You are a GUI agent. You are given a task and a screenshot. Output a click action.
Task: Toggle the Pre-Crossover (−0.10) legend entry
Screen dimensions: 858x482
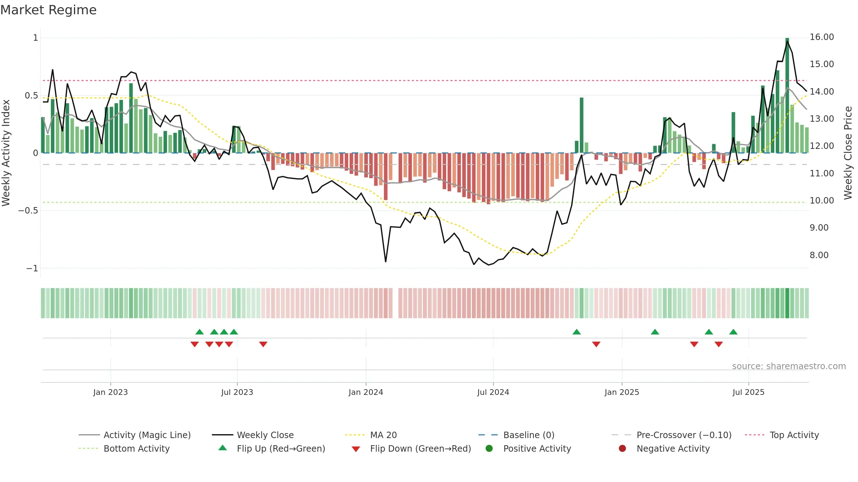tap(671, 435)
